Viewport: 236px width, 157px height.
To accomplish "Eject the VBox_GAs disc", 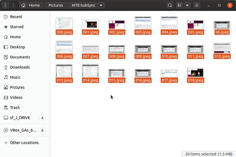I will point(42,130).
